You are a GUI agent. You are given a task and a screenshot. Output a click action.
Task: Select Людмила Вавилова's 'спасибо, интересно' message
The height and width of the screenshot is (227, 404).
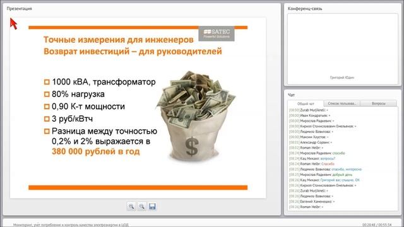(326, 170)
